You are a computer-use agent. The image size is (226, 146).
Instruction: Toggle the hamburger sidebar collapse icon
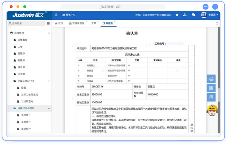(x=56, y=15)
